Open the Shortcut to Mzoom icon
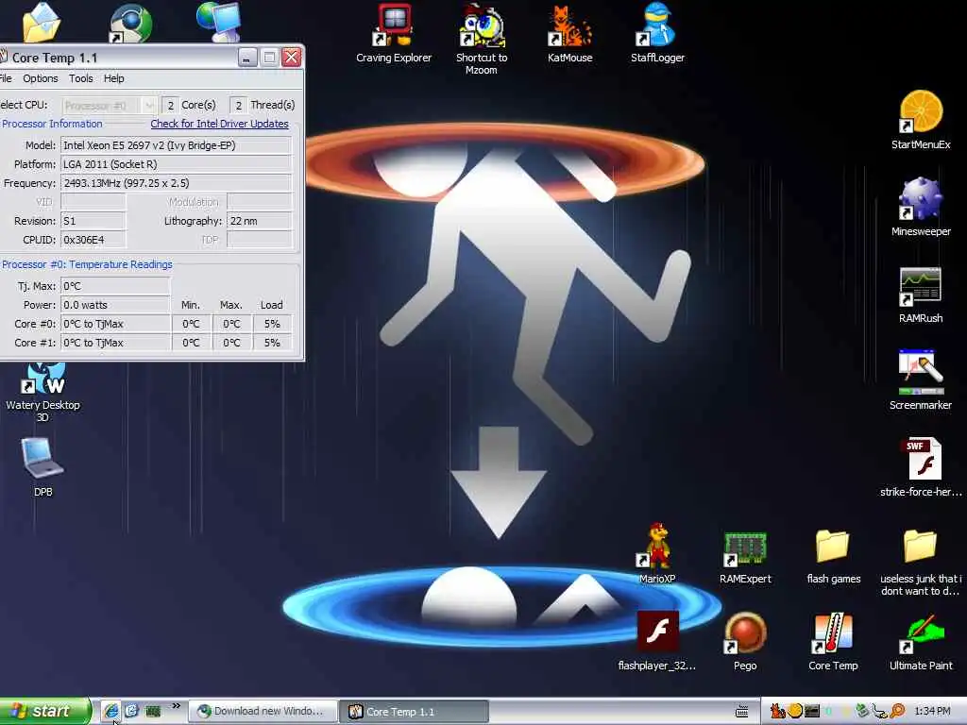 coord(482,25)
